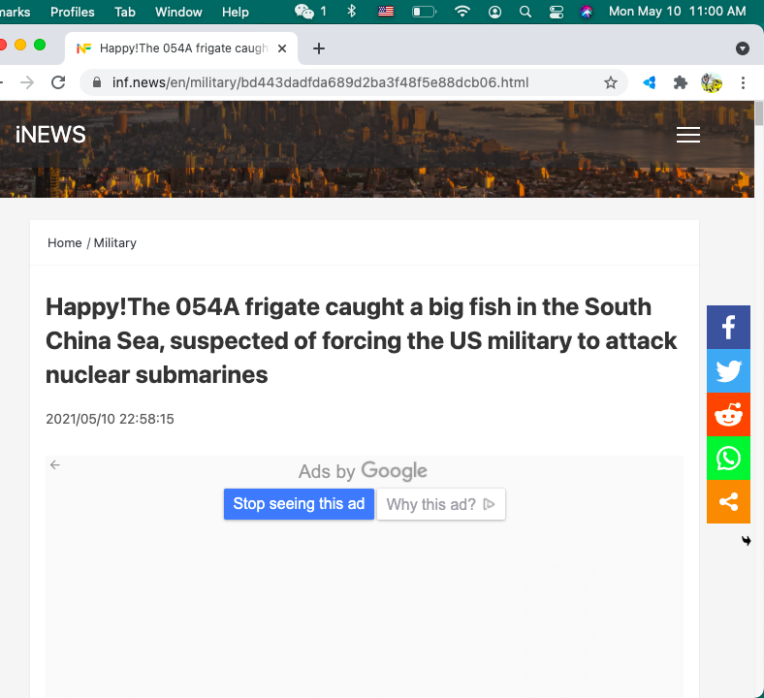Click the page vertical scrollbar thumb

coord(758,113)
